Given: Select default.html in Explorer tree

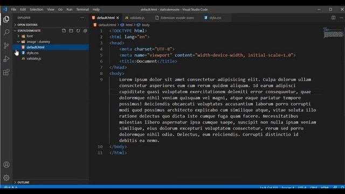Looking at the screenshot, I should [x=51, y=47].
